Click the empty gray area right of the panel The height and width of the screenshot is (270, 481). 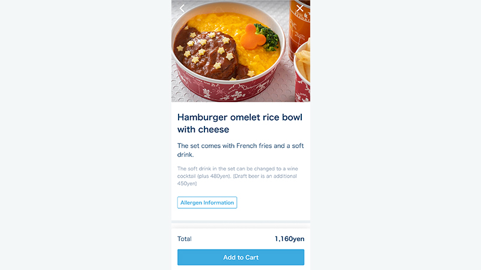click(397, 135)
